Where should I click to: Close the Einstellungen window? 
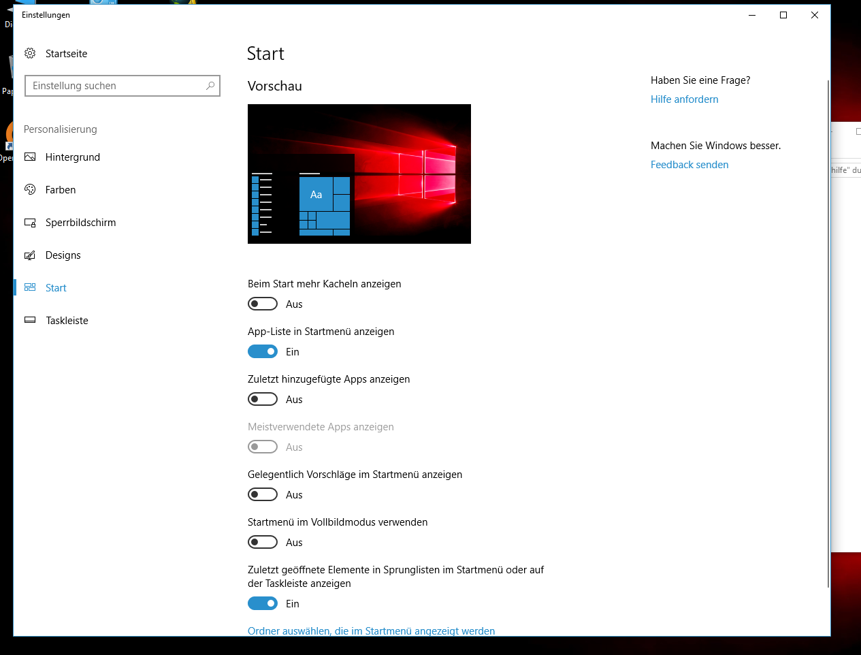[x=815, y=15]
